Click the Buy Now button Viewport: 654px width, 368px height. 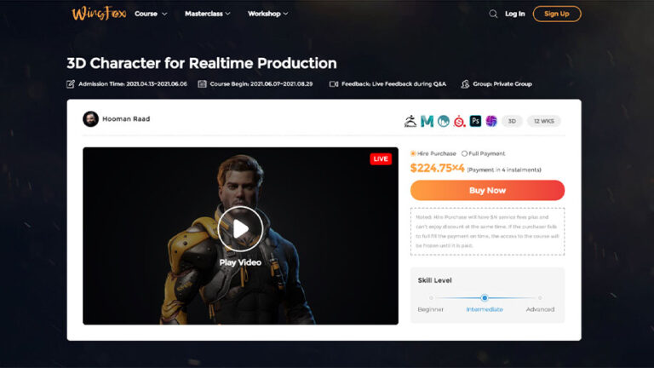point(487,190)
